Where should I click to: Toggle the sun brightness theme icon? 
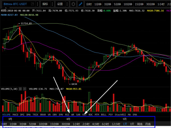click(x=73, y=4)
